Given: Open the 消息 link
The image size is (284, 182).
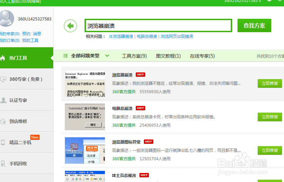Looking at the screenshot, I should tap(37, 34).
